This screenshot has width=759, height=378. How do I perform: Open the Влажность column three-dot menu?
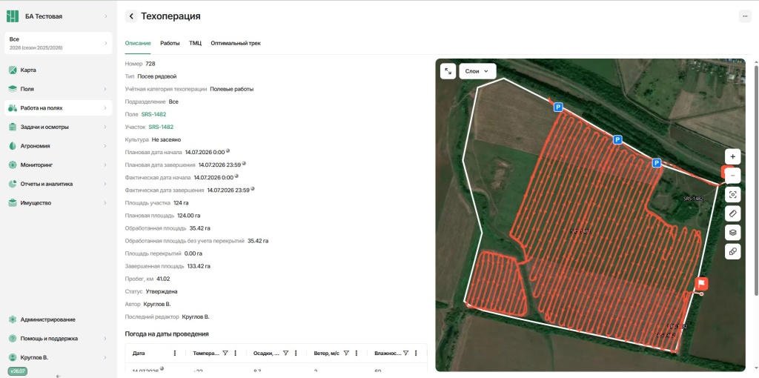click(417, 354)
